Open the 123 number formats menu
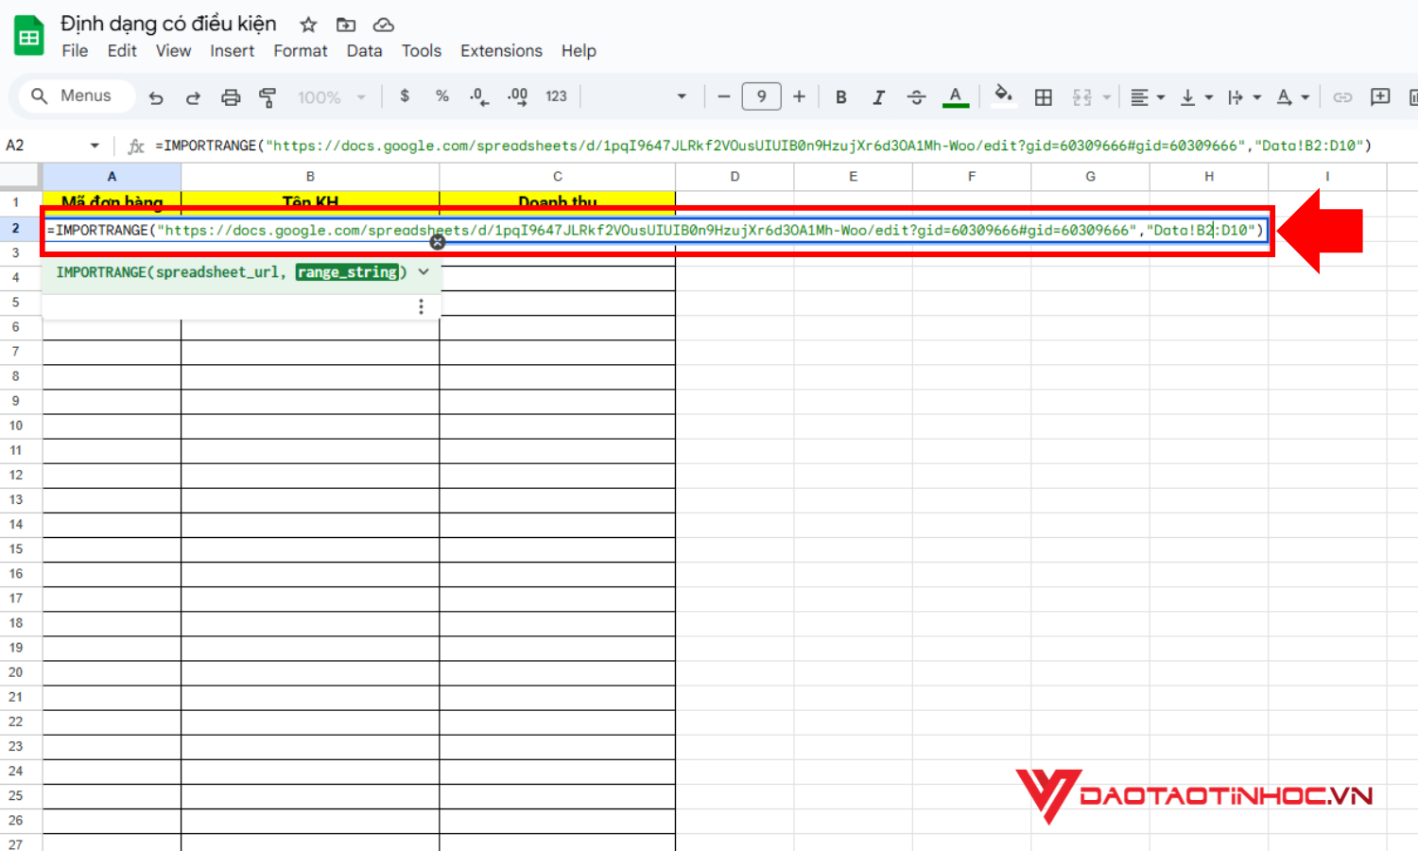This screenshot has height=851, width=1418. [556, 96]
